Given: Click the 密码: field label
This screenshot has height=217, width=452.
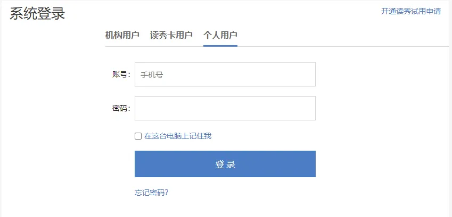Looking at the screenshot, I should pyautogui.click(x=121, y=108).
